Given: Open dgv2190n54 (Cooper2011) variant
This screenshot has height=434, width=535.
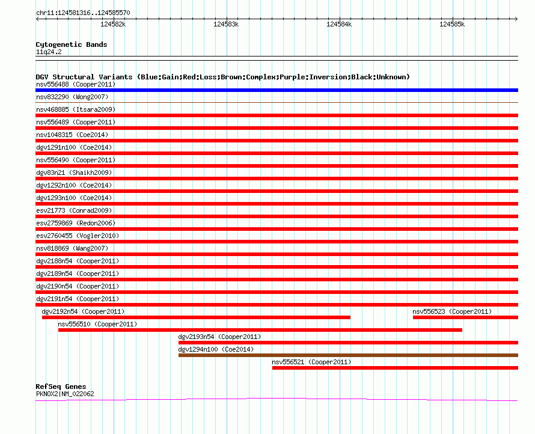Looking at the screenshot, I should [x=78, y=286].
